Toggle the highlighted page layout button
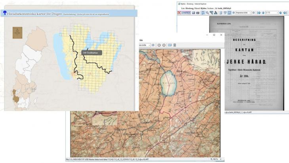 pyautogui.click(x=229, y=13)
